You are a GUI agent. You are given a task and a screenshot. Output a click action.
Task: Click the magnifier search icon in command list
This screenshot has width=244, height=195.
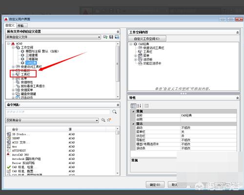coord(114,112)
